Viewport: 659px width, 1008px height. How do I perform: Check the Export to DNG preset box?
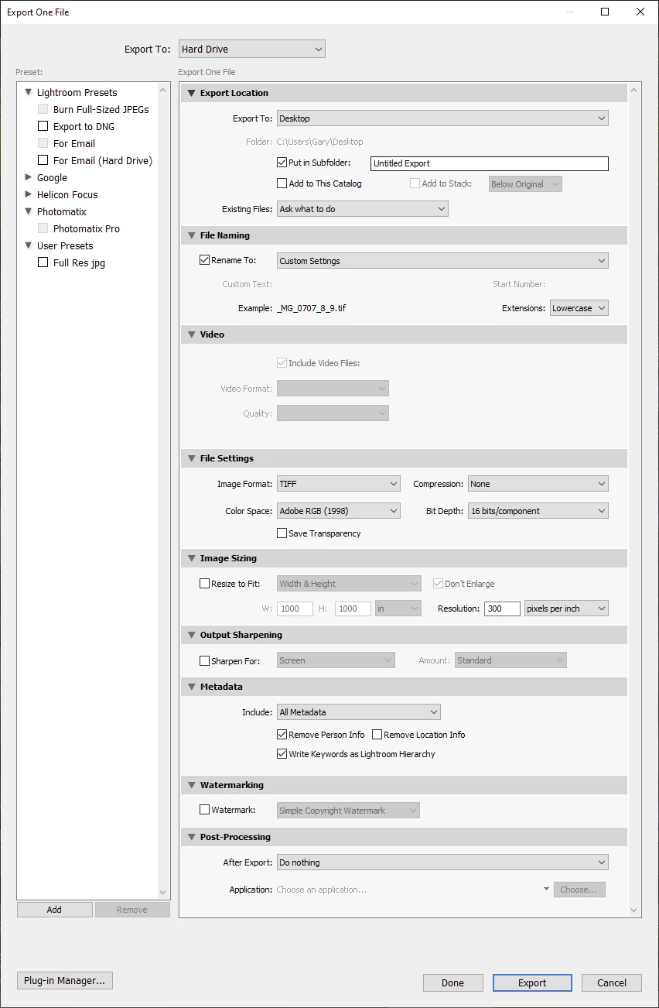click(x=43, y=126)
